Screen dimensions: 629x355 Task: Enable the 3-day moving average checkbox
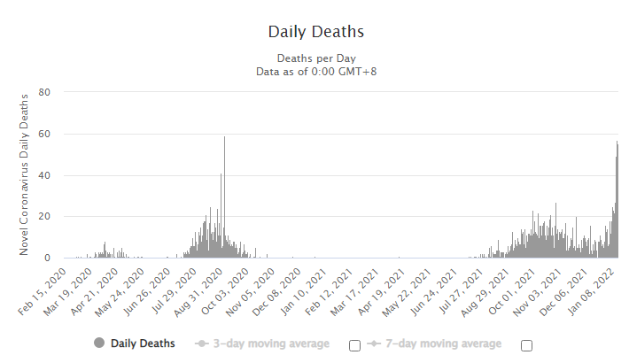point(354,345)
